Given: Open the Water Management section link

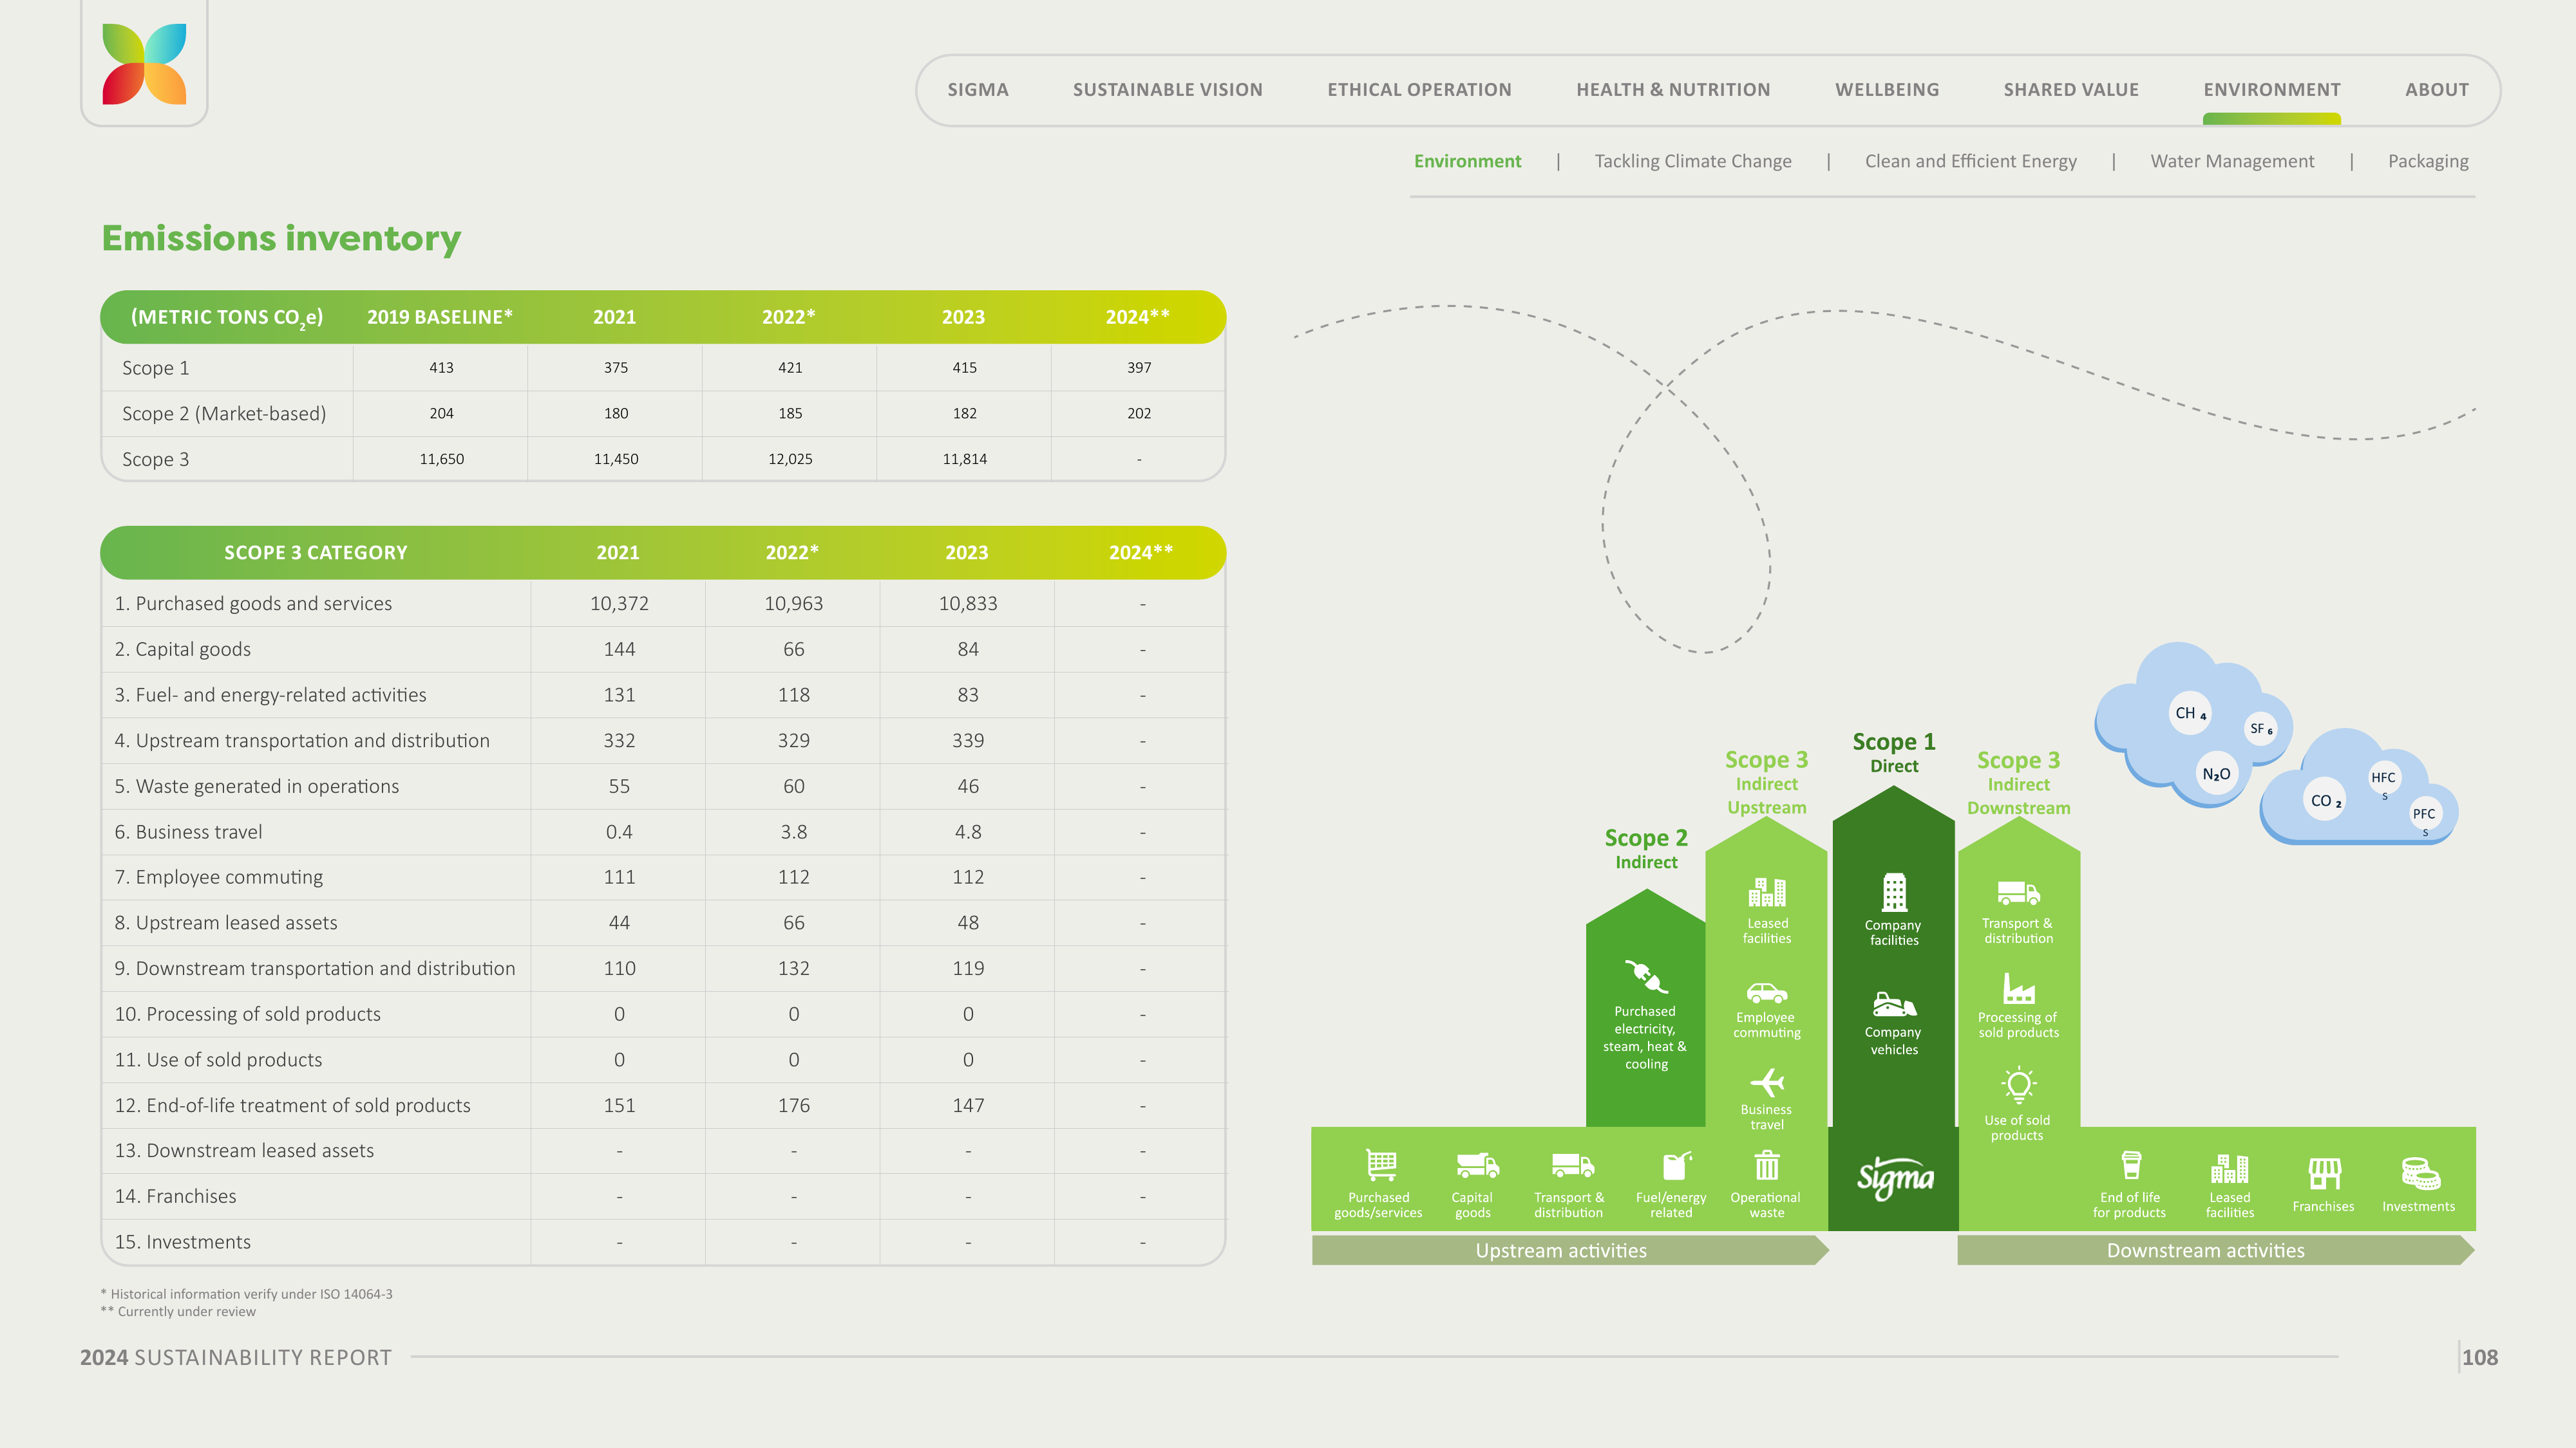Looking at the screenshot, I should (x=2232, y=161).
